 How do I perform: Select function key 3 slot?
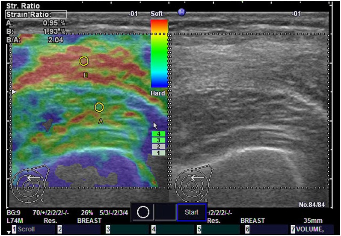(127, 229)
